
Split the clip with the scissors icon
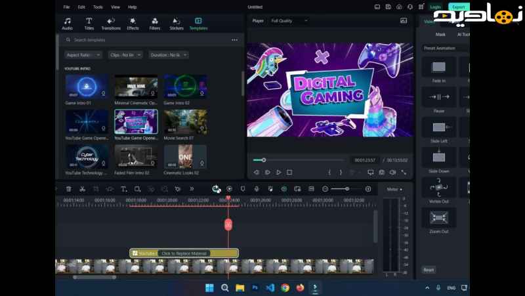(83, 189)
